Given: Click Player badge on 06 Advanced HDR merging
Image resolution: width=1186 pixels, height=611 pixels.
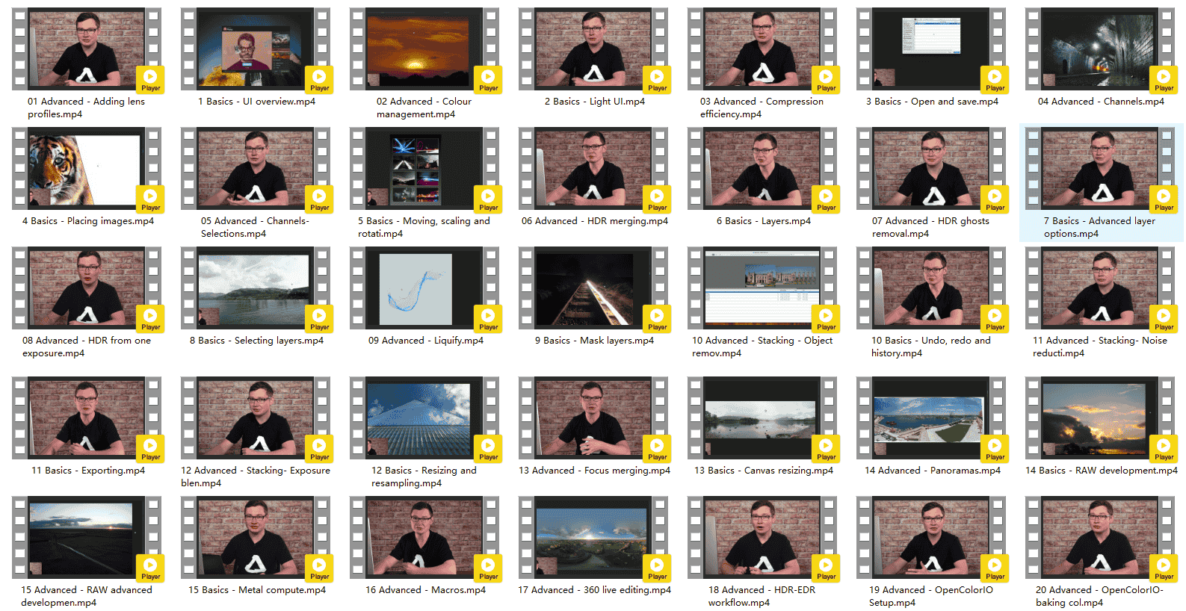Looking at the screenshot, I should pos(657,199).
